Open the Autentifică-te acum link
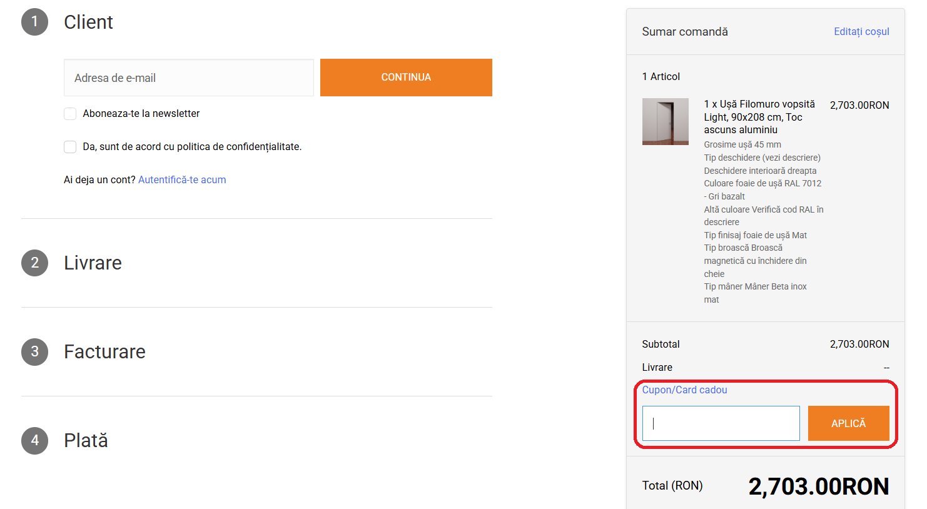 coord(182,180)
